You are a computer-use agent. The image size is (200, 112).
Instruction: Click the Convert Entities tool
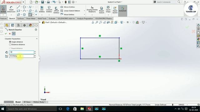(x=49, y=9)
